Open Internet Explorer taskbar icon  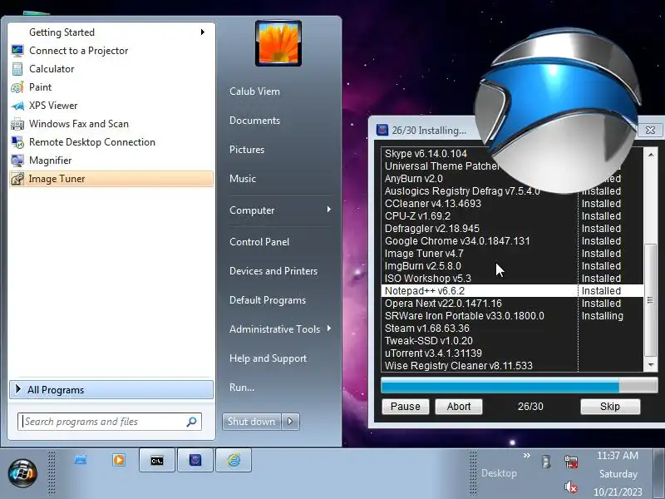click(234, 460)
